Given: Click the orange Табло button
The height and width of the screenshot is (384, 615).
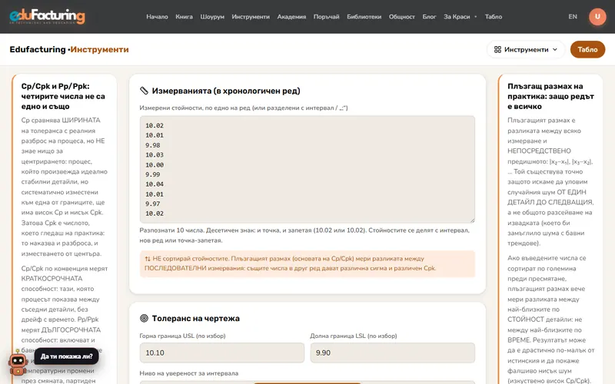Looking at the screenshot, I should pyautogui.click(x=587, y=49).
